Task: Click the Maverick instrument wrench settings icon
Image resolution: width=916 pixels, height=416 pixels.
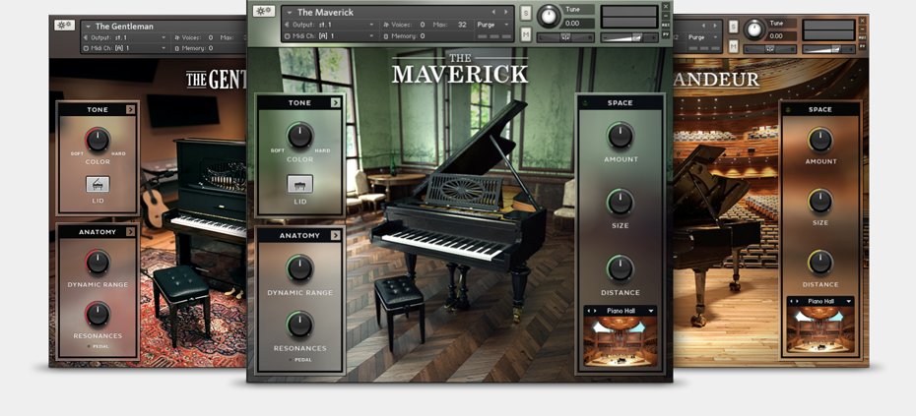Action: pyautogui.click(x=263, y=12)
